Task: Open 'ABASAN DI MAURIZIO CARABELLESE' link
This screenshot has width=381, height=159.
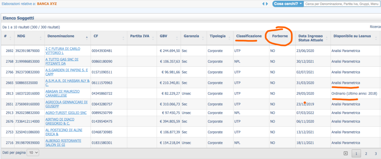Action: point(62,93)
